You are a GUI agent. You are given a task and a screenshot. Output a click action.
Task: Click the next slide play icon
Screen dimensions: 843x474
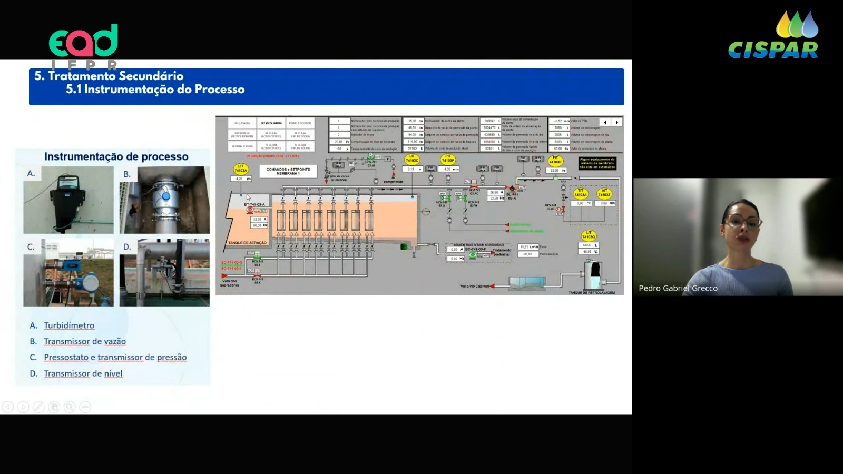click(23, 407)
